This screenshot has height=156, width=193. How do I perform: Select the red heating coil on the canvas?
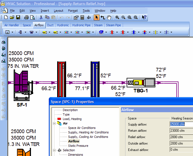(62, 80)
